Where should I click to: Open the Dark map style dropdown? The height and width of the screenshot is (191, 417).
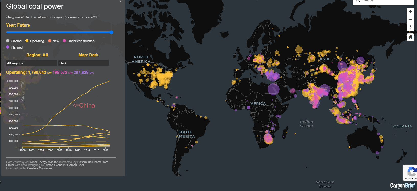pos(84,63)
